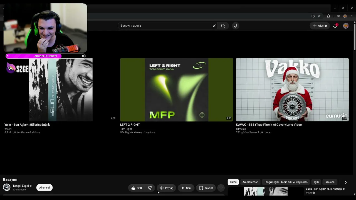Click the "KAVAK - BBS (Trap Phonk Ai Cover)" title
The width and height of the screenshot is (356, 200).
click(x=269, y=125)
